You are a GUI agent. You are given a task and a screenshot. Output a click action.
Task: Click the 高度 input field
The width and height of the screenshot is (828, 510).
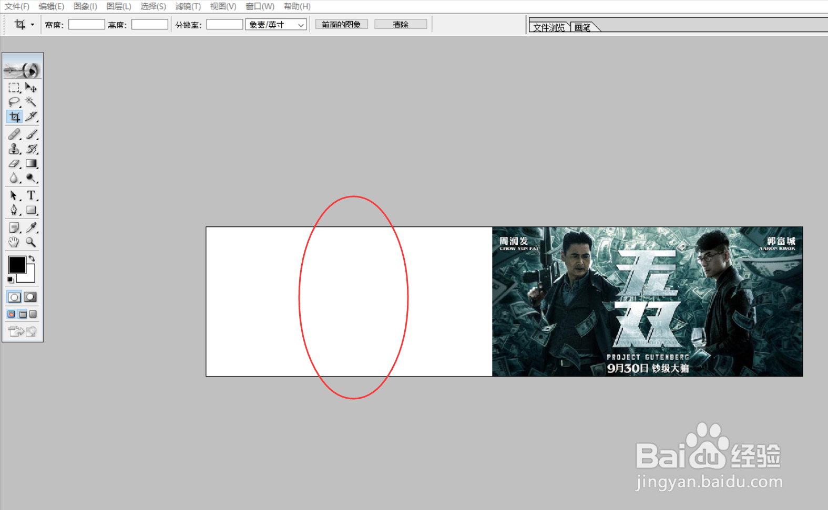pos(150,25)
